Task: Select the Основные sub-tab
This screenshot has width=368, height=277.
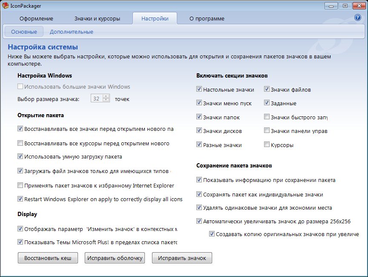Action: (24, 32)
